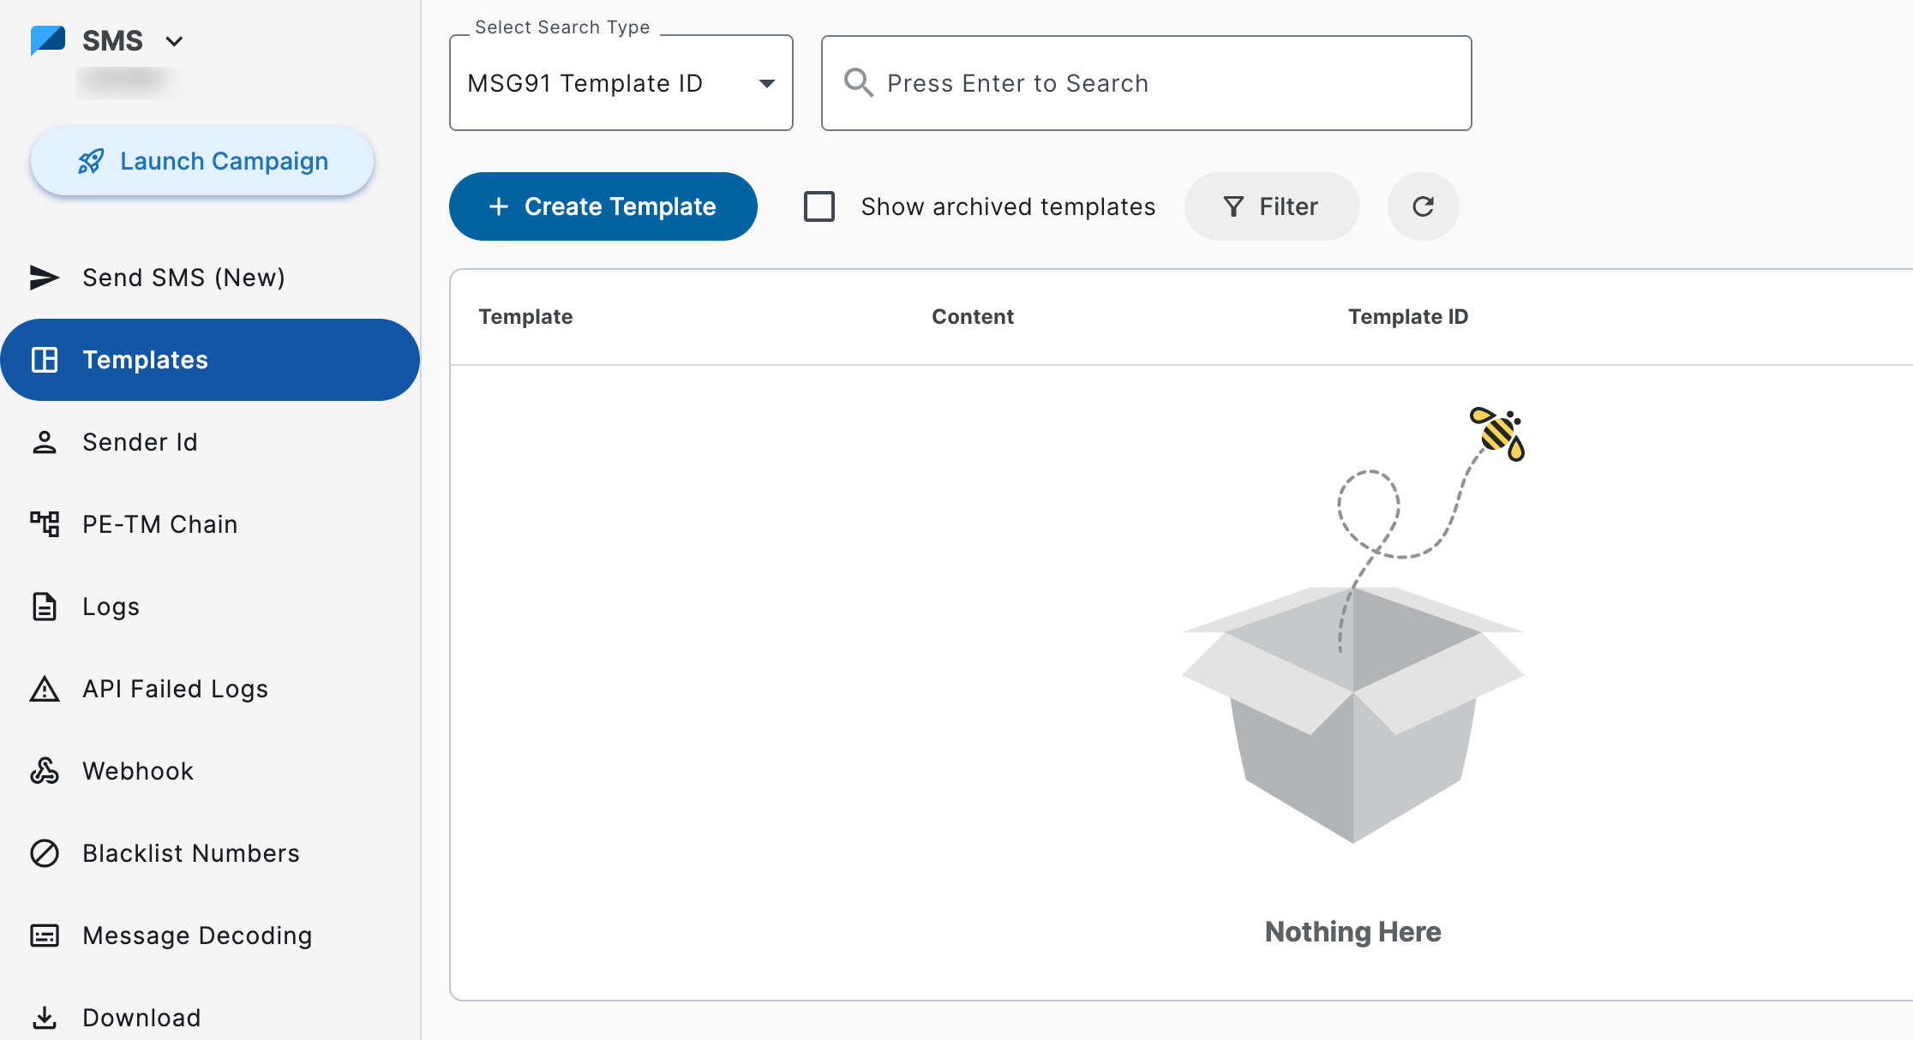Click the Launch Campaign button

(x=202, y=161)
